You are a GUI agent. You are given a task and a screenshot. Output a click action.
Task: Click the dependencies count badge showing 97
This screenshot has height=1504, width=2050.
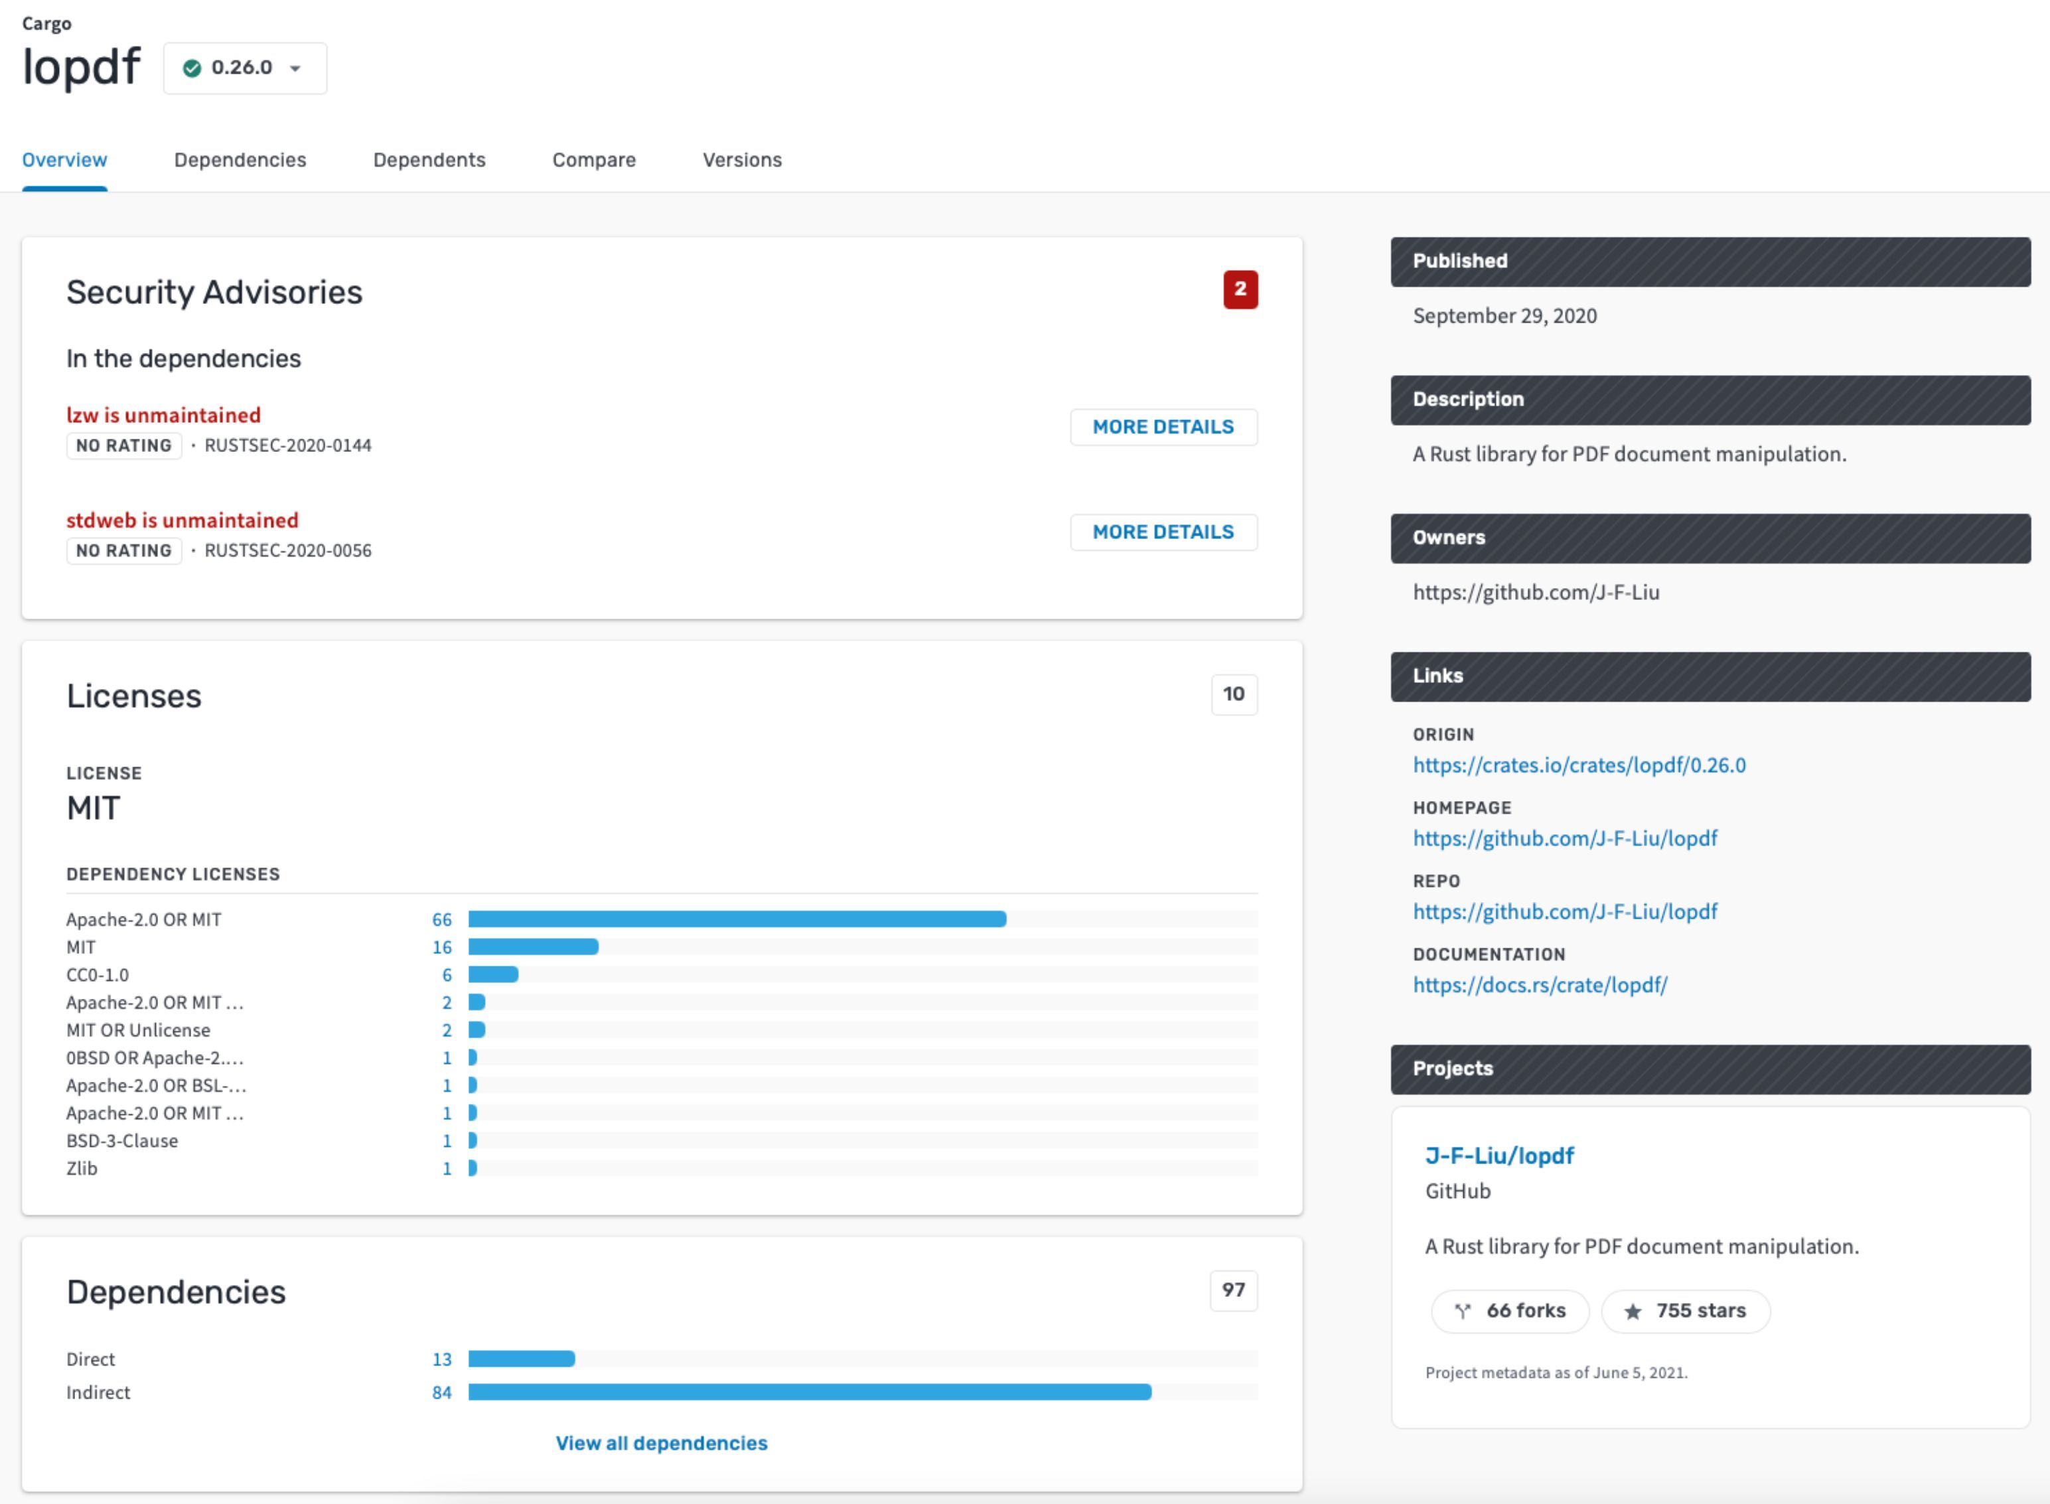click(1234, 1290)
